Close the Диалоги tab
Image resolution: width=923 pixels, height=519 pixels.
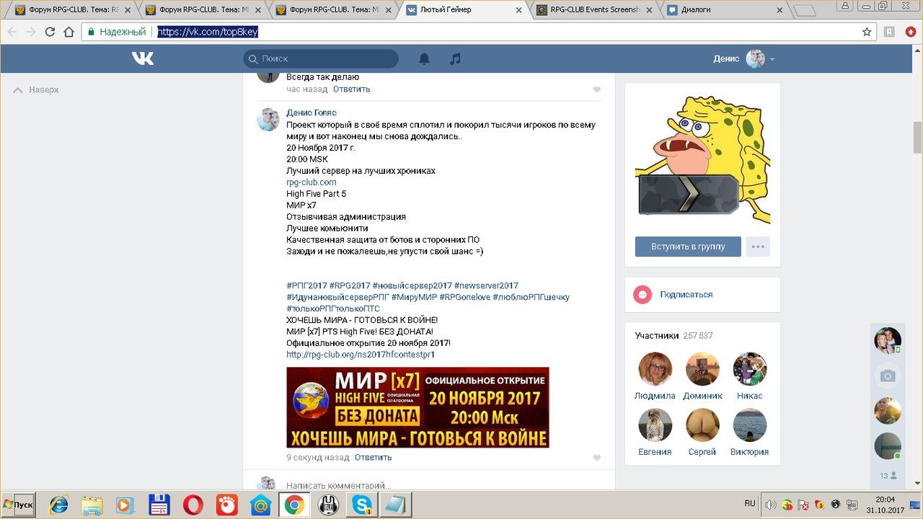click(780, 10)
